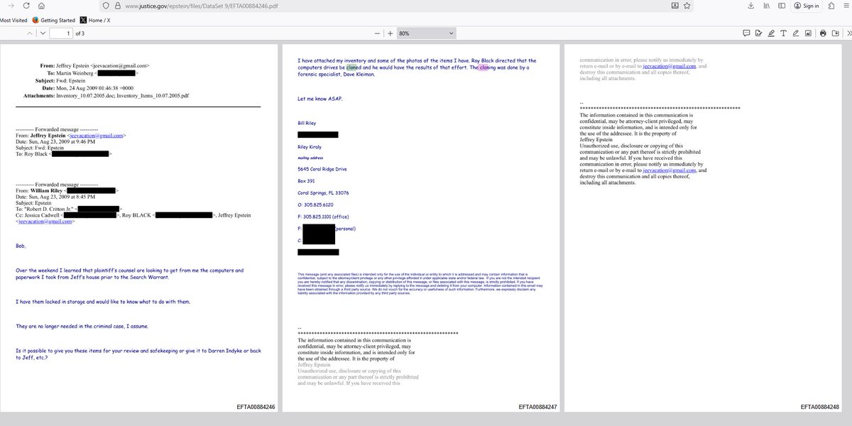Reload the current page
The width and height of the screenshot is (852, 426).
pyautogui.click(x=27, y=6)
